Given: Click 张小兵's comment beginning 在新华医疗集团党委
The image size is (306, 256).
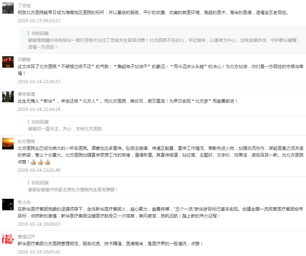Looking at the screenshot, I should click(x=160, y=212).
